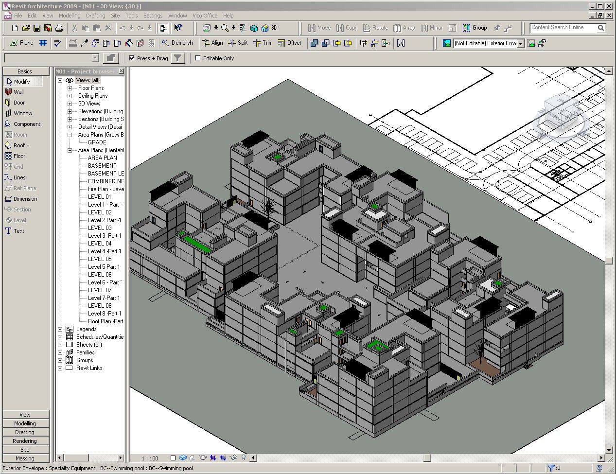Choose the Mirror tool in the edit toolbar
Screen dimensions: 616x474
(x=432, y=28)
